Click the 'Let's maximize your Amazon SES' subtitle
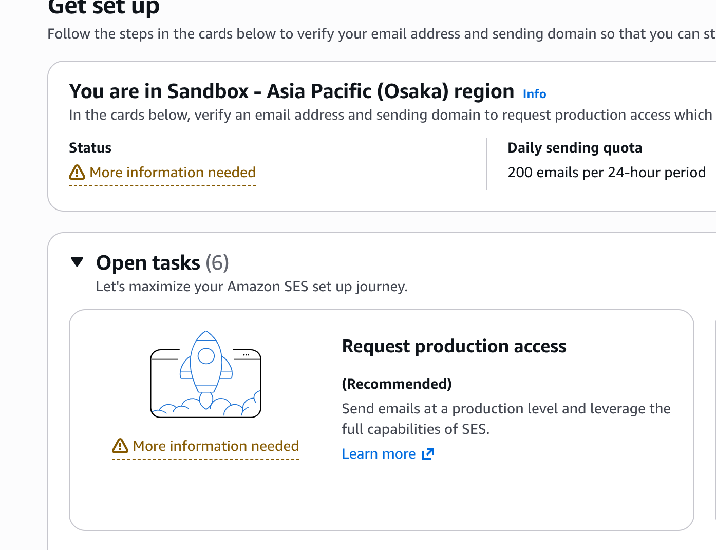 (x=251, y=287)
